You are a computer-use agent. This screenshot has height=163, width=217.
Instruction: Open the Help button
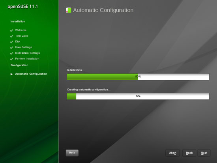[72, 153]
